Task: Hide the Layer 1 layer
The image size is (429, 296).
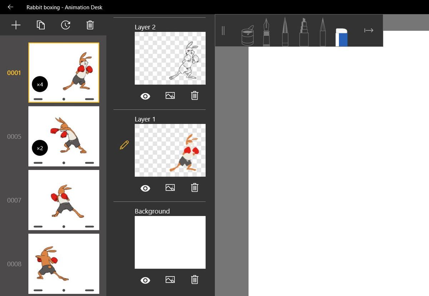Action: tap(145, 188)
